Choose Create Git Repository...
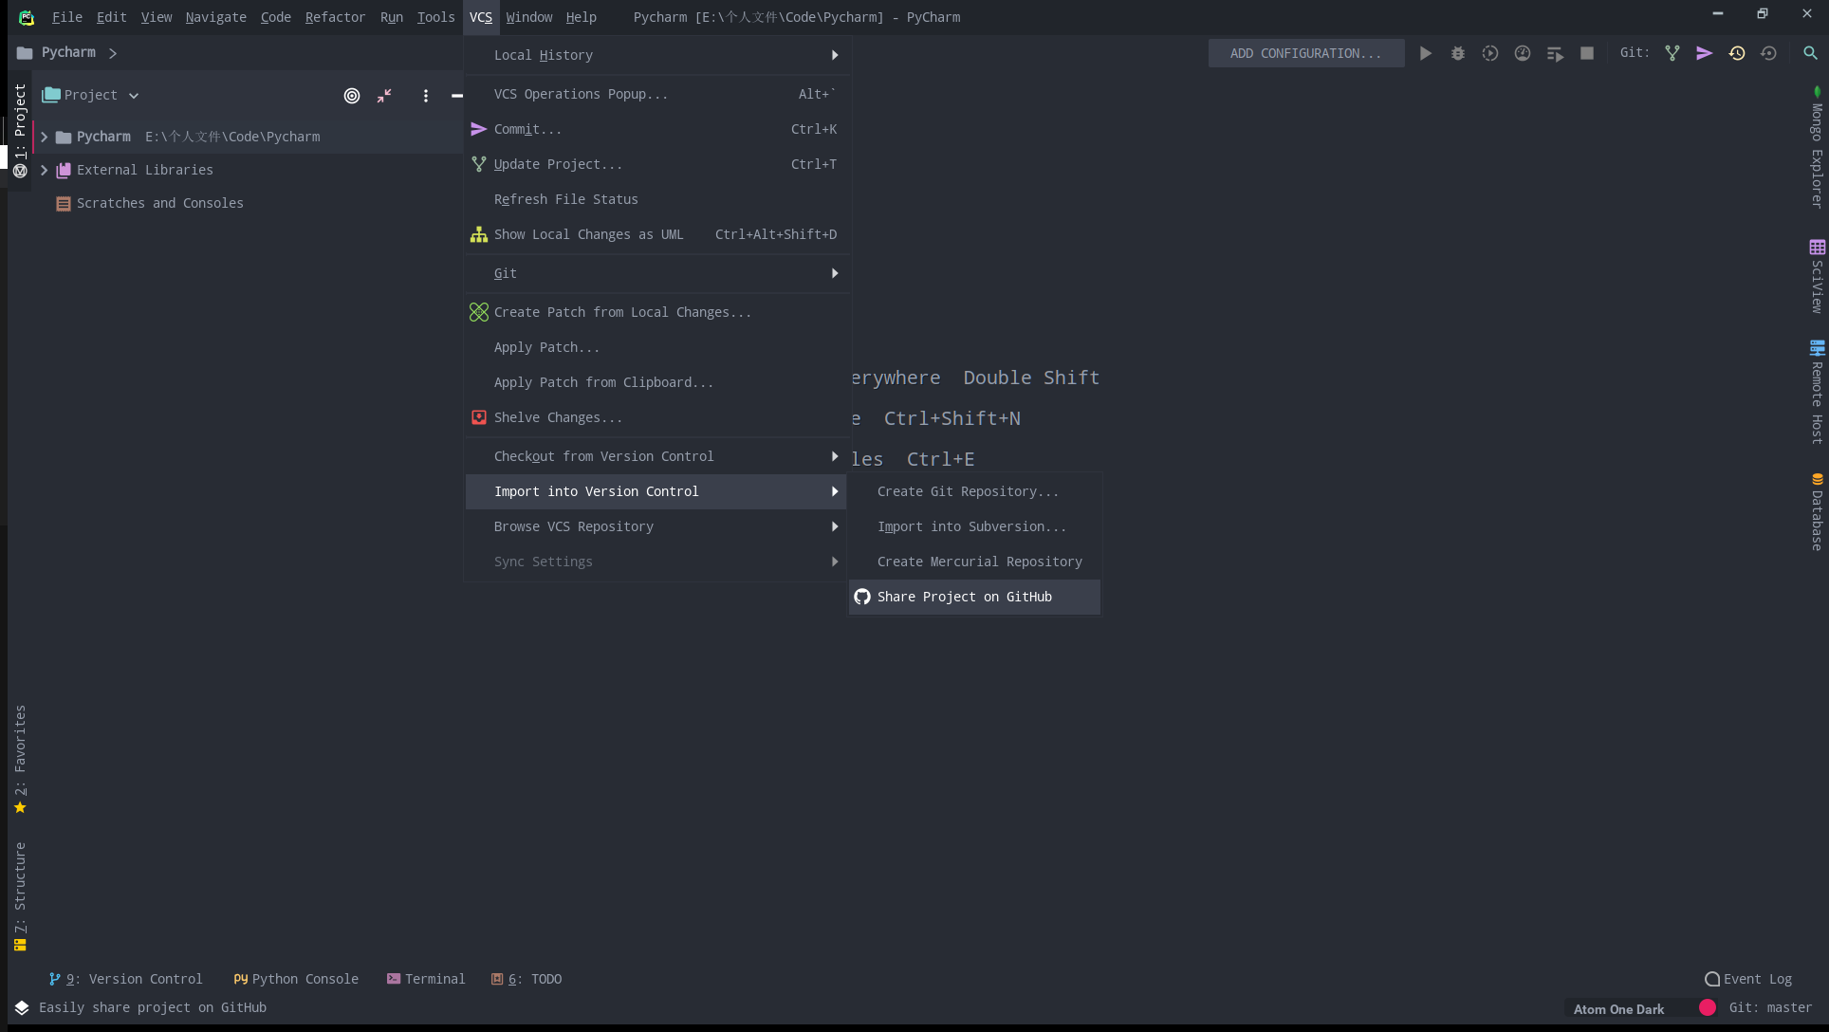 coord(974,491)
